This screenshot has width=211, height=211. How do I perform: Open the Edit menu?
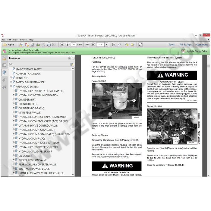click(9, 40)
